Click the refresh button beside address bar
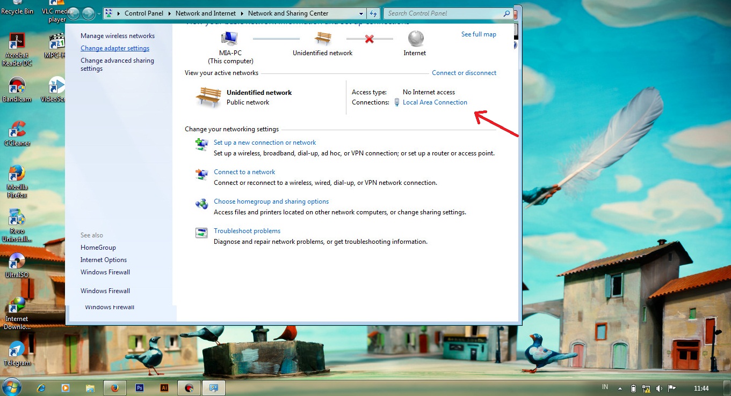The width and height of the screenshot is (731, 396). tap(374, 13)
